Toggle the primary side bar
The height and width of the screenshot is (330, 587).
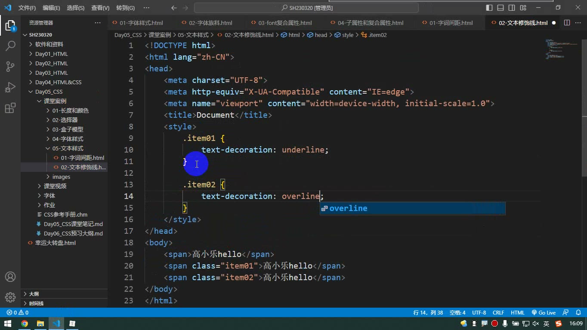[489, 8]
